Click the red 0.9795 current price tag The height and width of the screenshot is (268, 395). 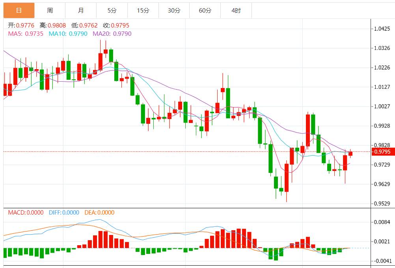click(x=383, y=152)
